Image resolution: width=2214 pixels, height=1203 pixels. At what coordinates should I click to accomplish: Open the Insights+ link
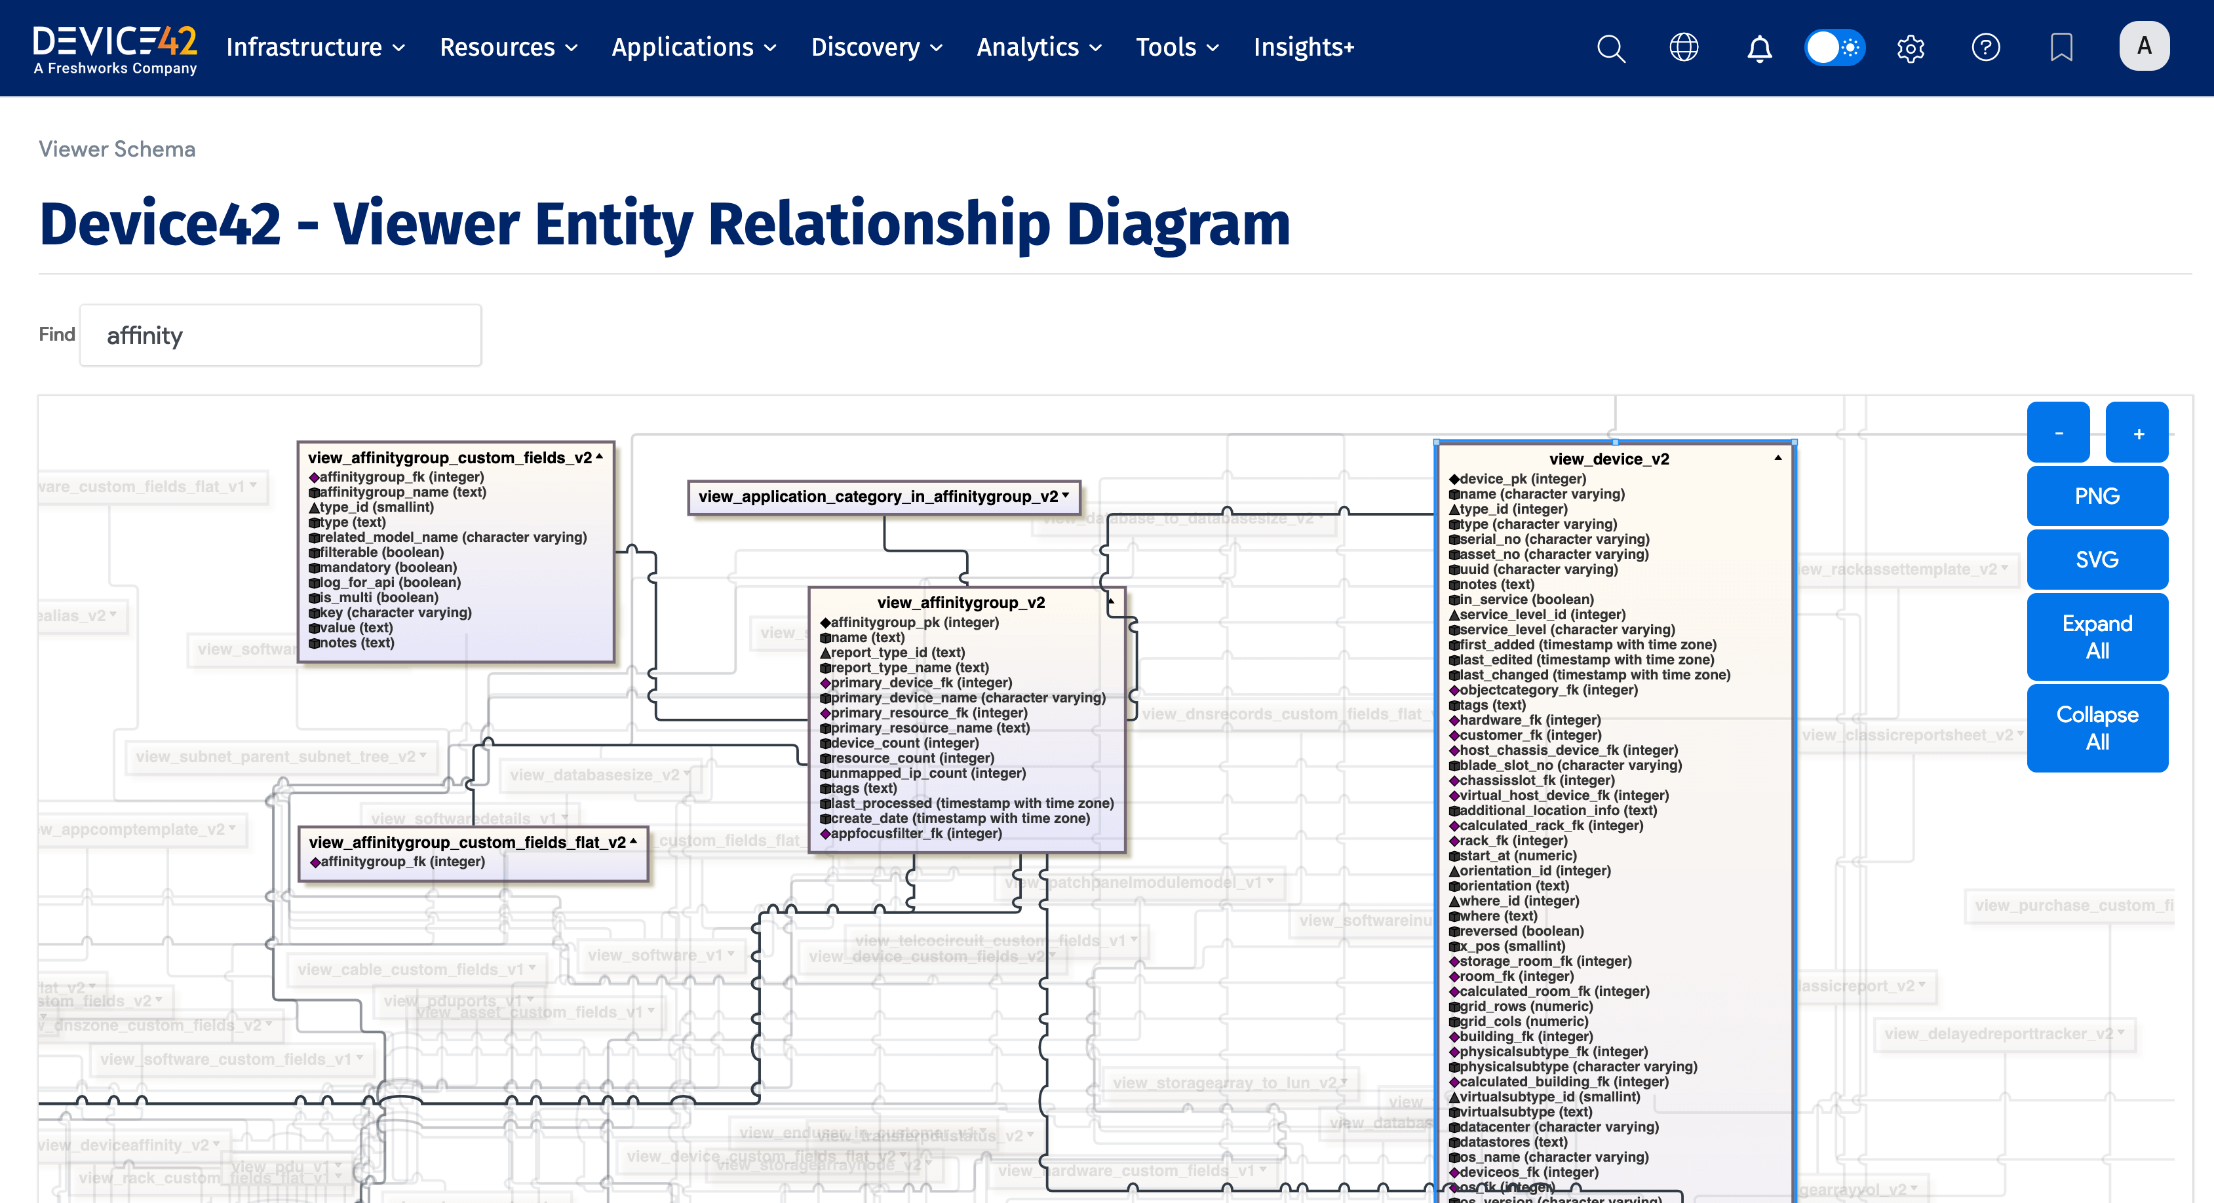pos(1304,47)
